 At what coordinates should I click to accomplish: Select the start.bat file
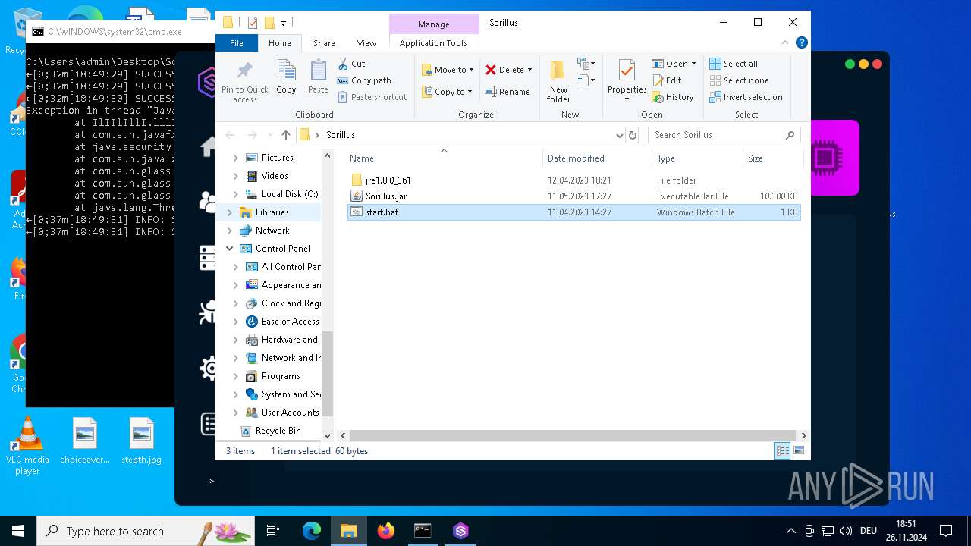[x=573, y=212]
